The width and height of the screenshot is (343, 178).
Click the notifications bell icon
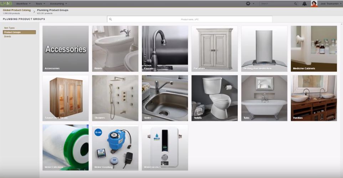[304, 4]
